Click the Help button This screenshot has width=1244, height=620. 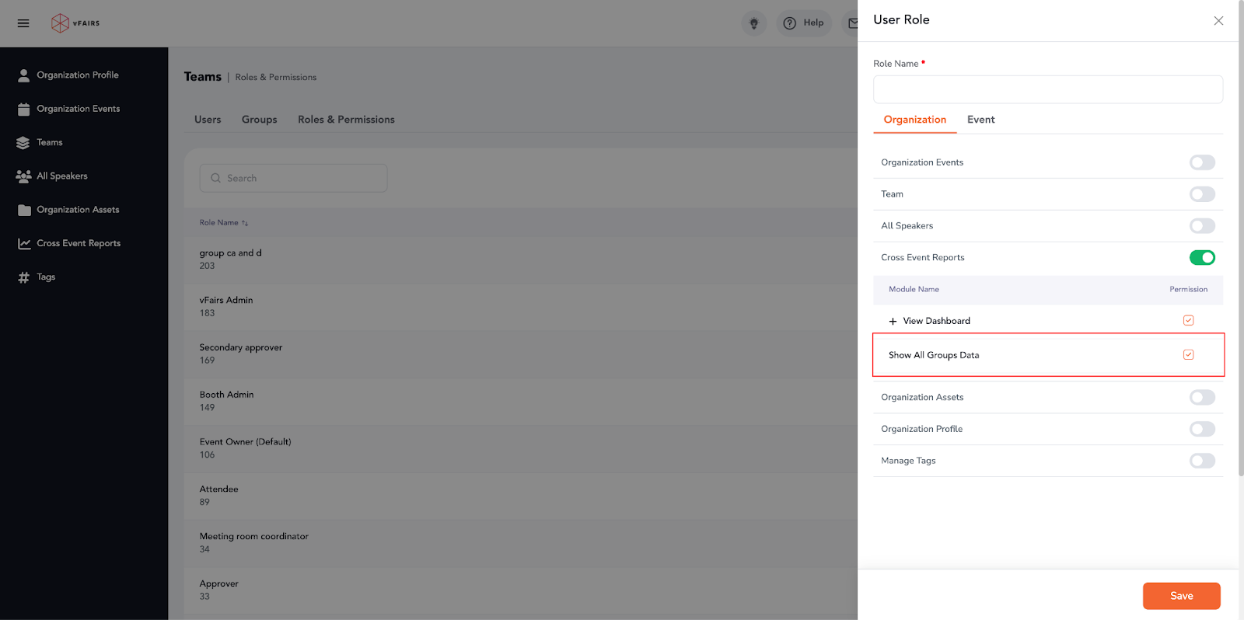pos(805,23)
